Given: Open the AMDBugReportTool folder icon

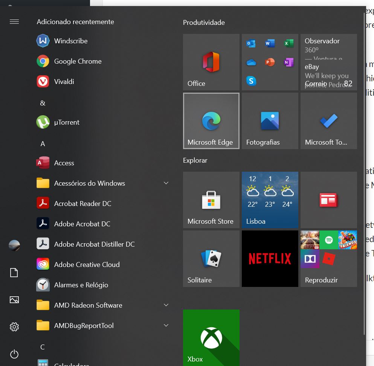Looking at the screenshot, I should 43,325.
